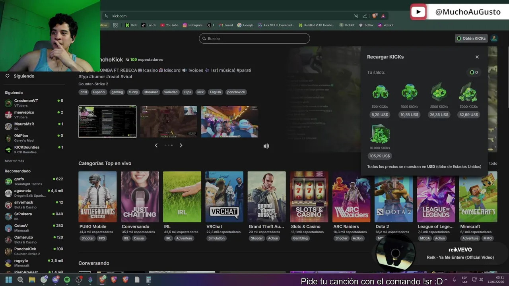509x286 pixels.
Task: Open the Kick VOD Download bookmark
Action: coord(276,25)
